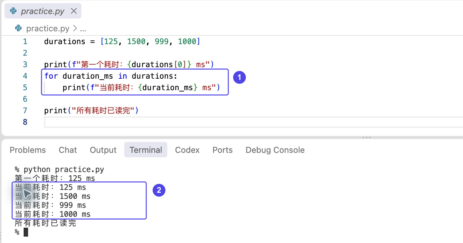Click the print statement with 第一个耗时

[x=129, y=65]
